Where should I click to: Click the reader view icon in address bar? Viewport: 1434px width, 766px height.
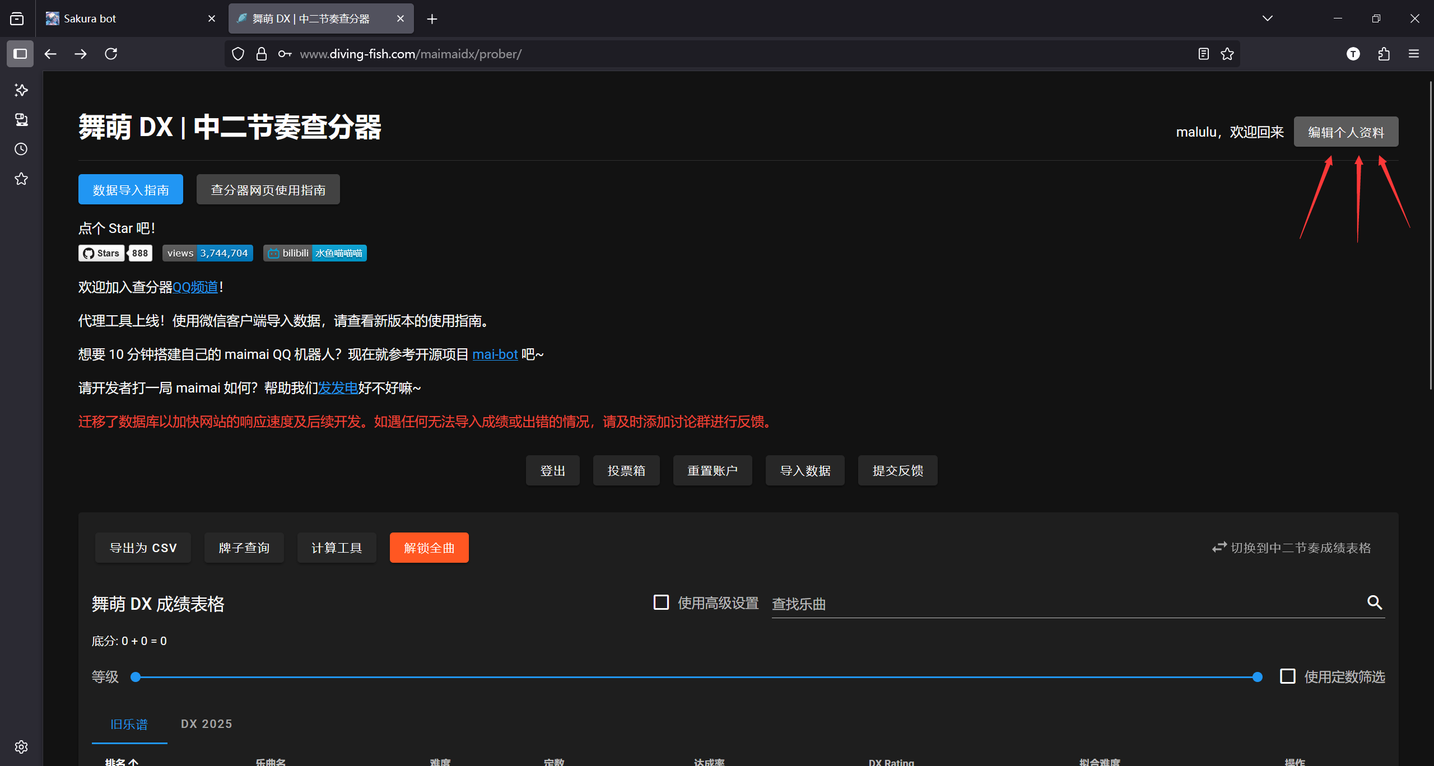(1203, 54)
